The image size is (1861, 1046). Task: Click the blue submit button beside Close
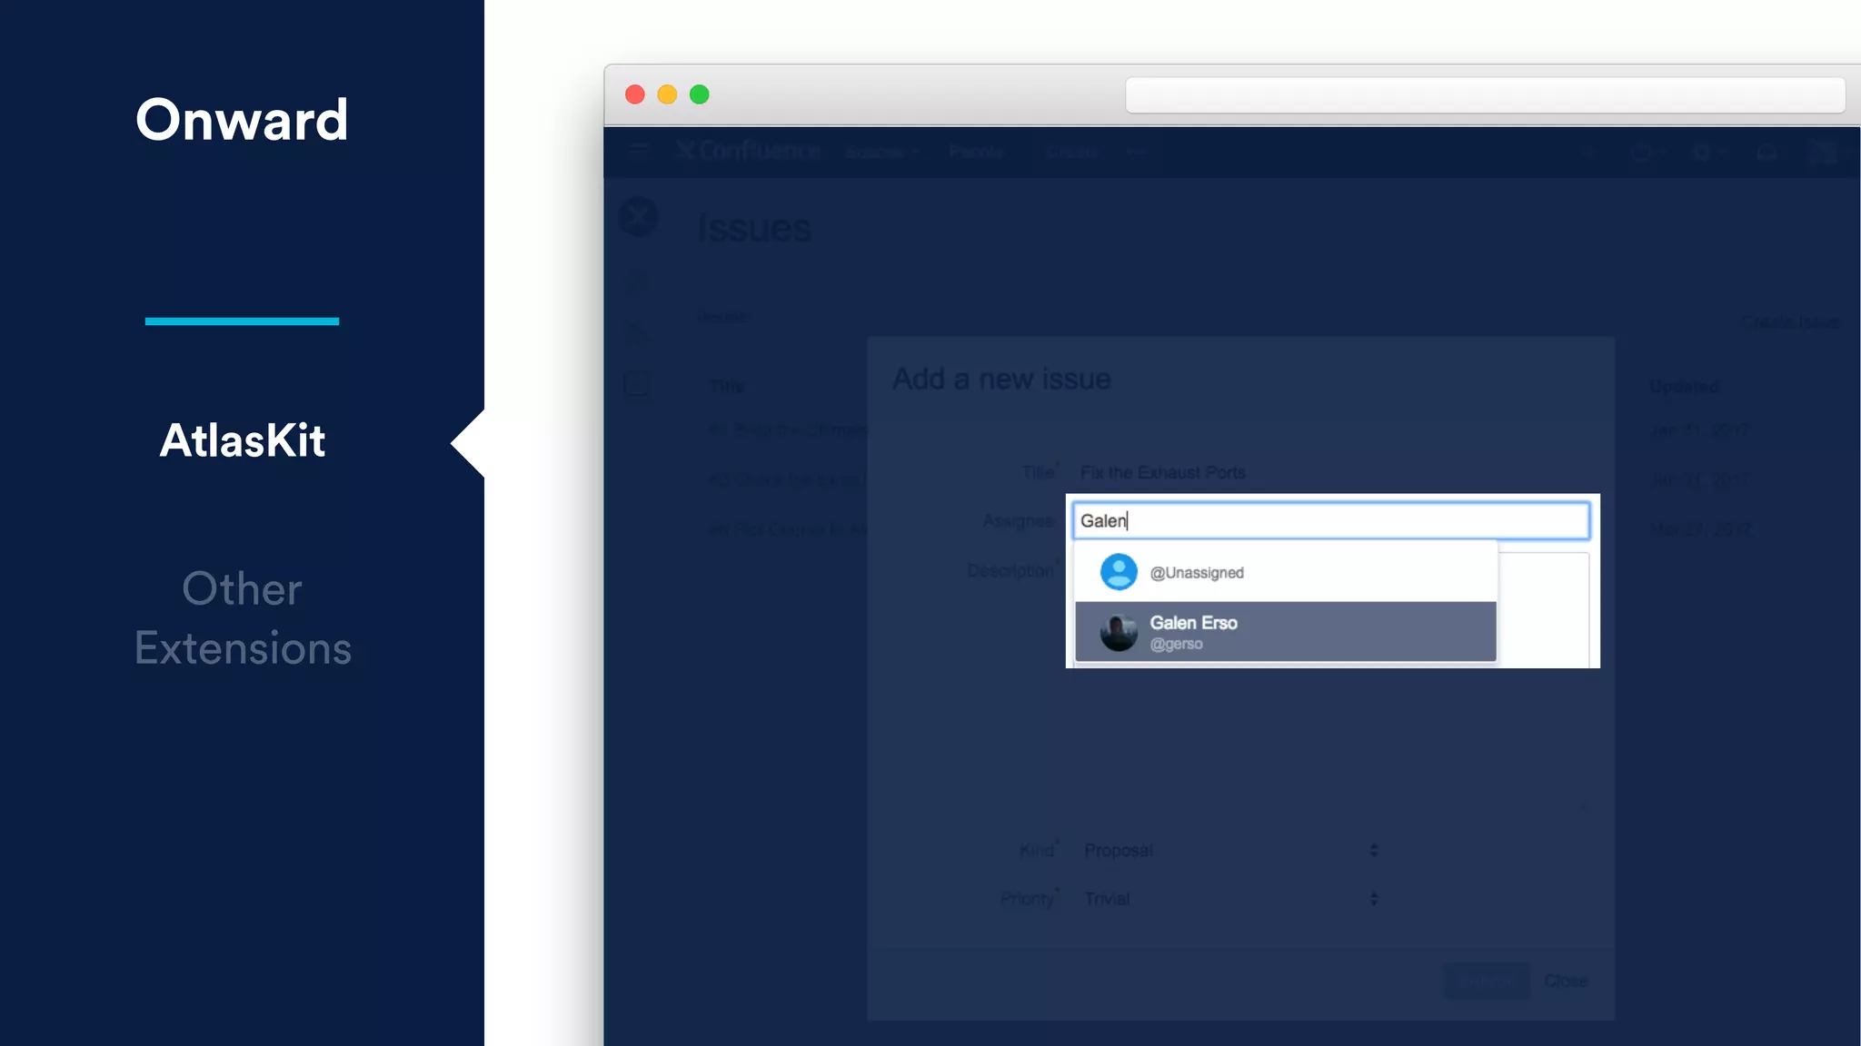click(x=1487, y=981)
